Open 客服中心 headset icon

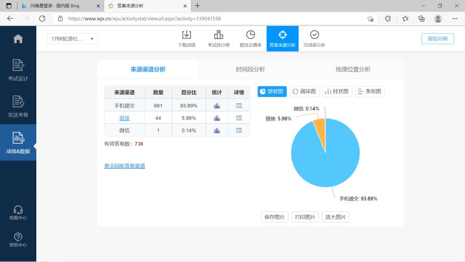[18, 212]
